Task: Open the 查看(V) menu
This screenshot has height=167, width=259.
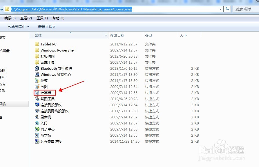Action: point(26,18)
